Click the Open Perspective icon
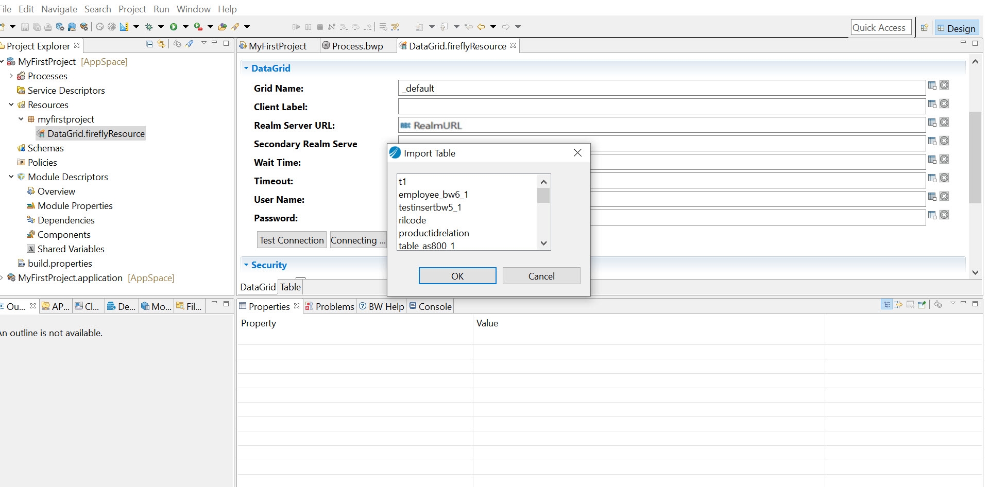The image size is (989, 487). [925, 28]
